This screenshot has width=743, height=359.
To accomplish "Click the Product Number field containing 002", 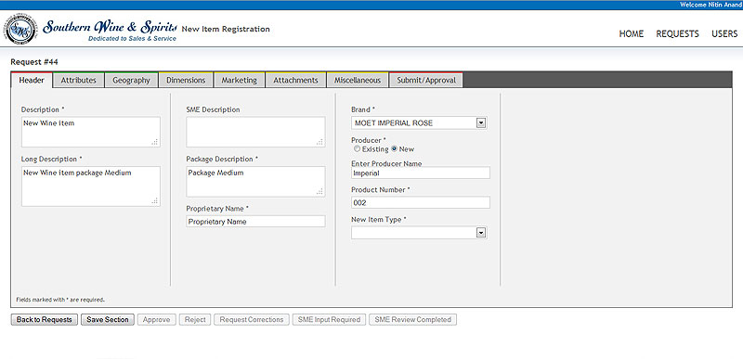I will tap(421, 203).
